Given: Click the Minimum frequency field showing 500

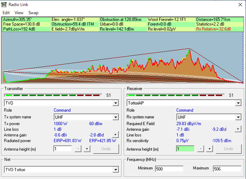Looking at the screenshot, I should pos(169,169).
